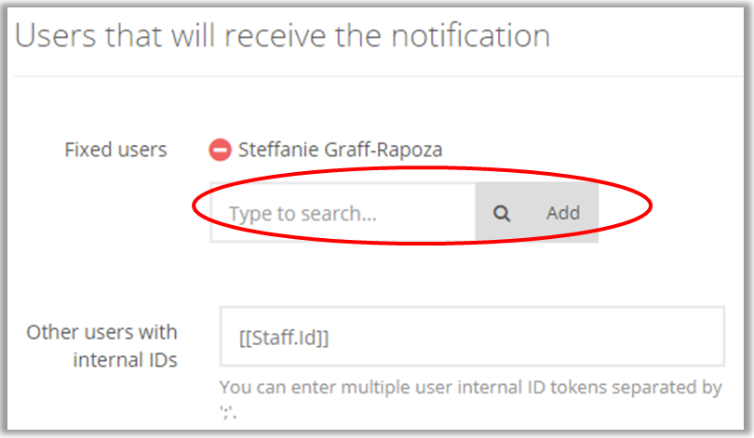Click the 'Type to search...' placeholder text
Image resolution: width=754 pixels, height=438 pixels.
tap(303, 214)
